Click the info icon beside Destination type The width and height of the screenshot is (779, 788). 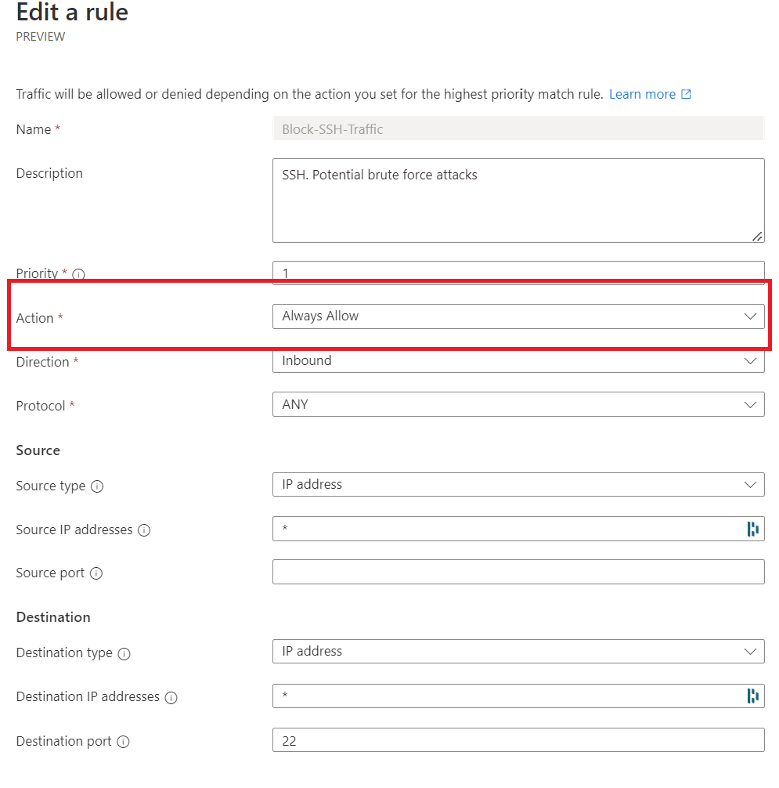[x=124, y=653]
